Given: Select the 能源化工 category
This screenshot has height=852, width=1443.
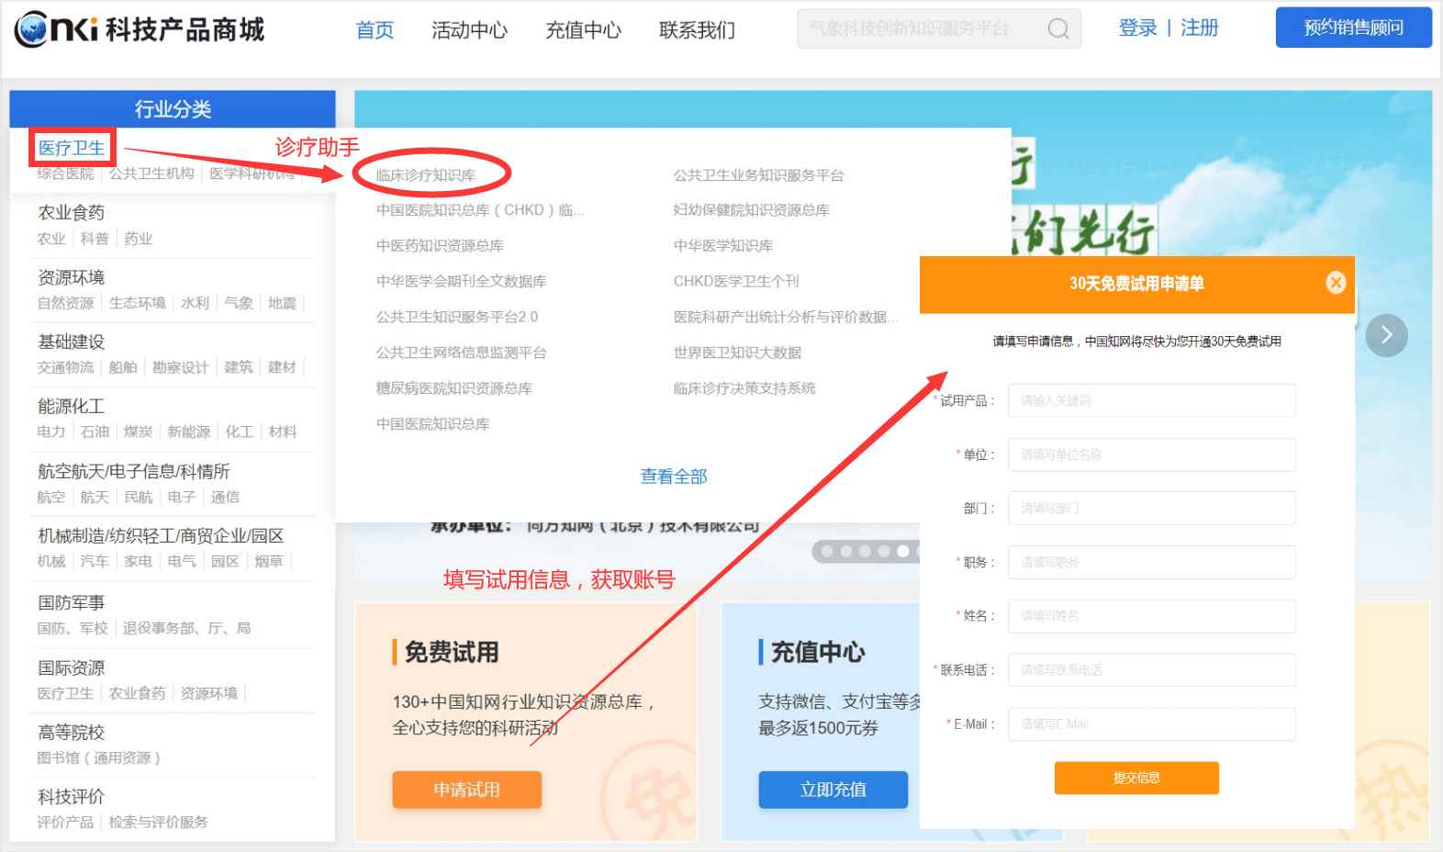Looking at the screenshot, I should point(72,406).
